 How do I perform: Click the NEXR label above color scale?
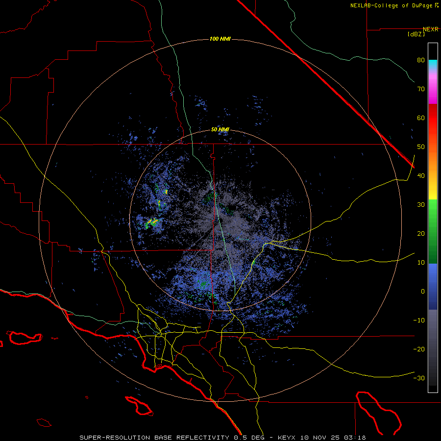(430, 29)
